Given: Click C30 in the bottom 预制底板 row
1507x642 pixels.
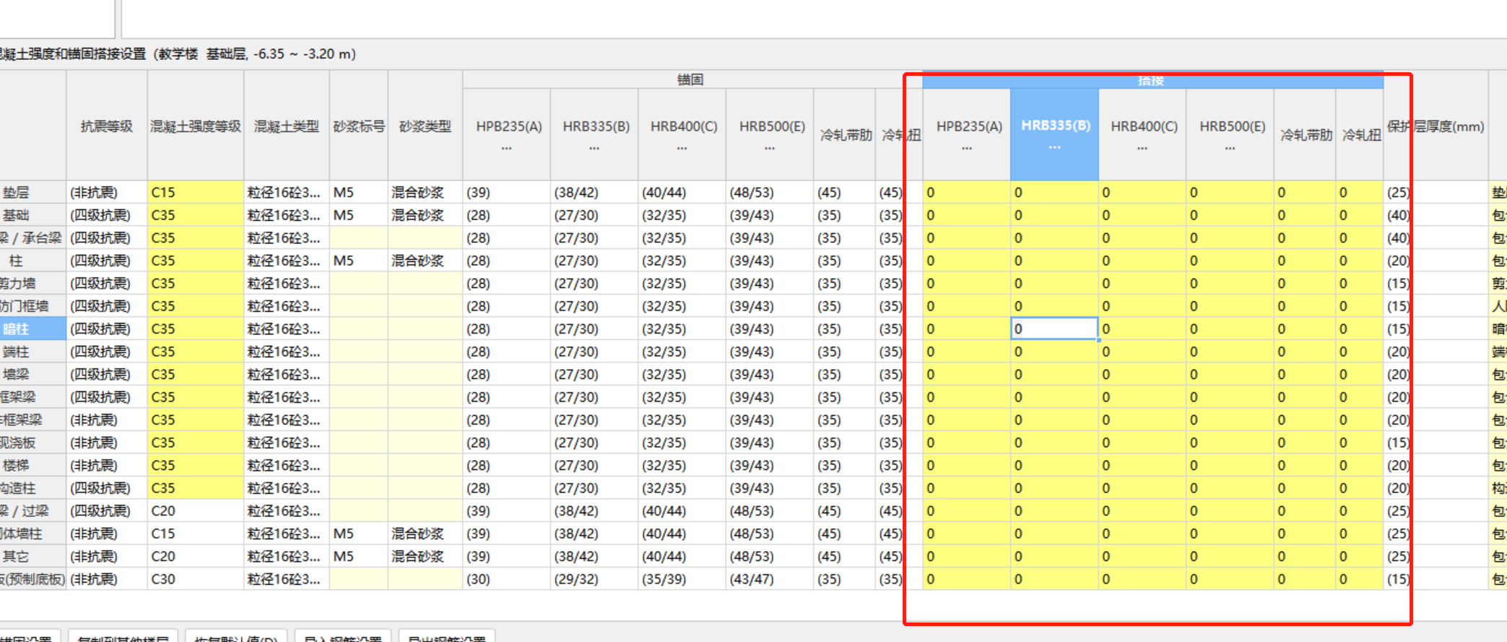Looking at the screenshot, I should pyautogui.click(x=196, y=579).
